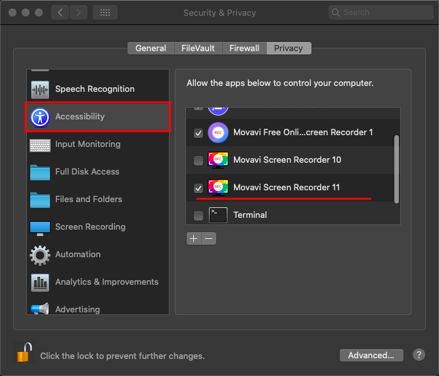
Task: Open the Advanced... settings button
Action: (x=371, y=355)
